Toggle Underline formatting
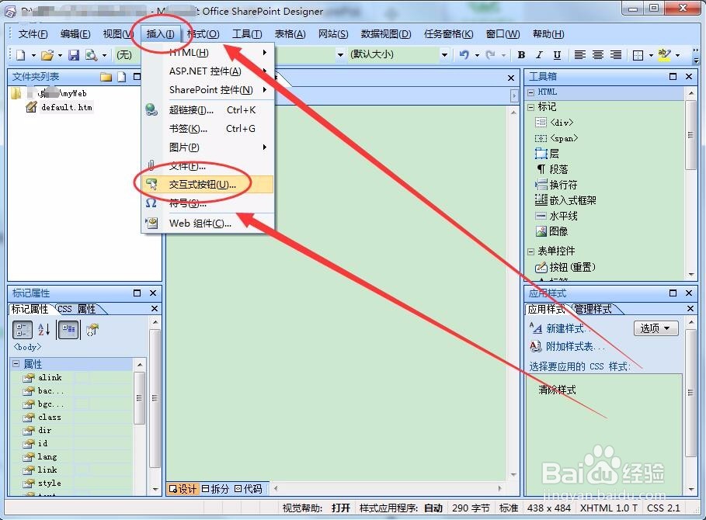Image resolution: width=706 pixels, height=520 pixels. tap(557, 55)
